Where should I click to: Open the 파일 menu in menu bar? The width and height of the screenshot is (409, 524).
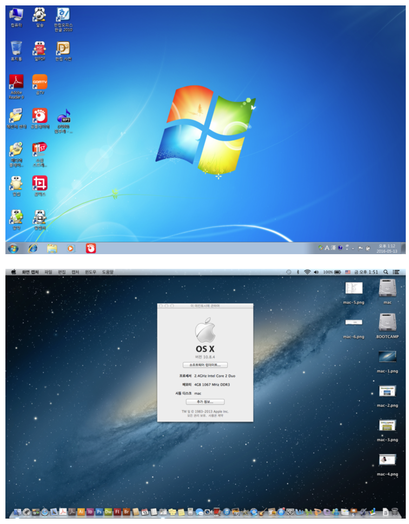(49, 272)
